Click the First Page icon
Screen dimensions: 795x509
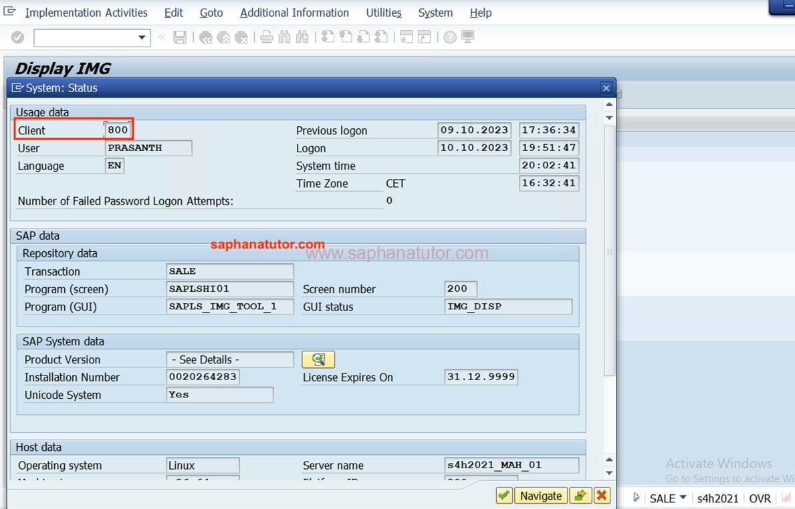(x=328, y=37)
